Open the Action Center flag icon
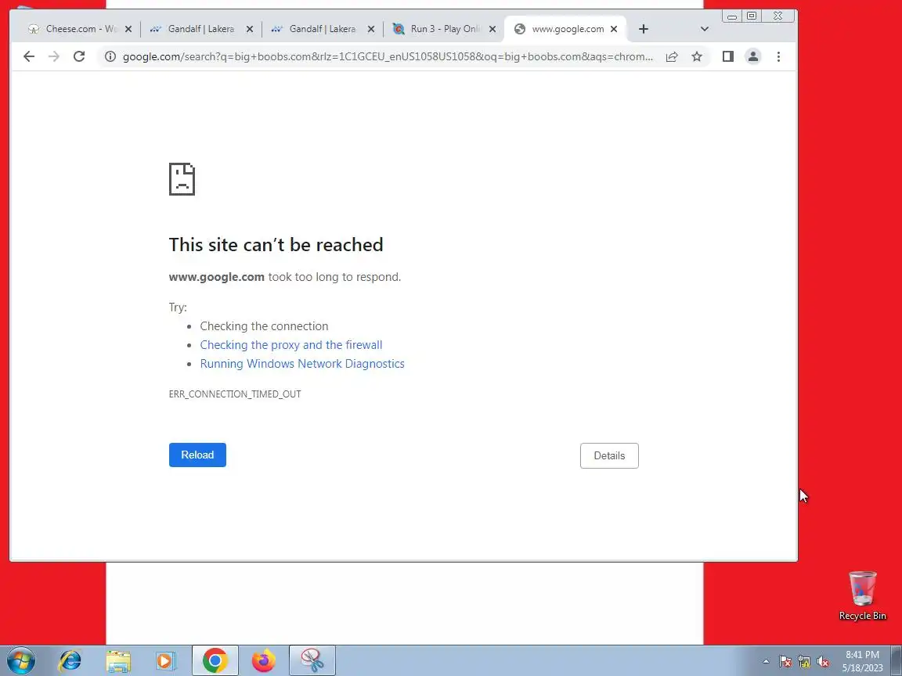Screen dimensions: 902x676 [x=785, y=662]
